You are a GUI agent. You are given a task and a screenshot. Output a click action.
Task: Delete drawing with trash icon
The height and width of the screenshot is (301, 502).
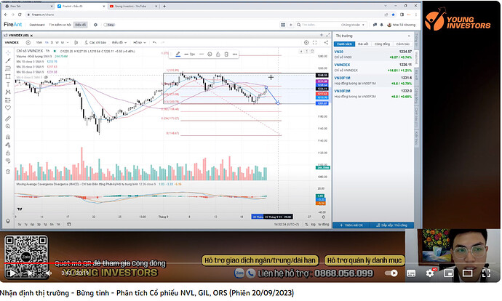coord(226,54)
